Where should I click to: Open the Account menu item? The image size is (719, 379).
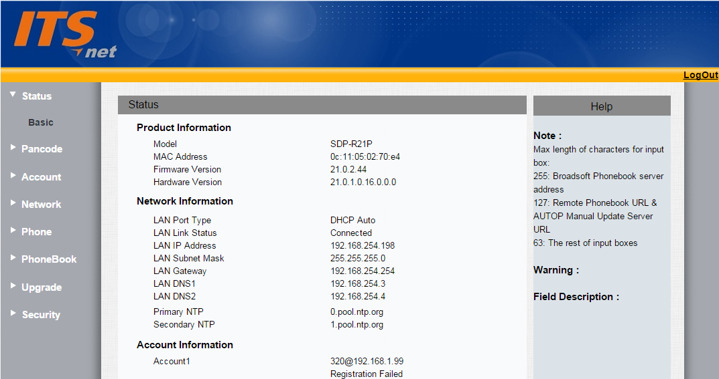(41, 177)
